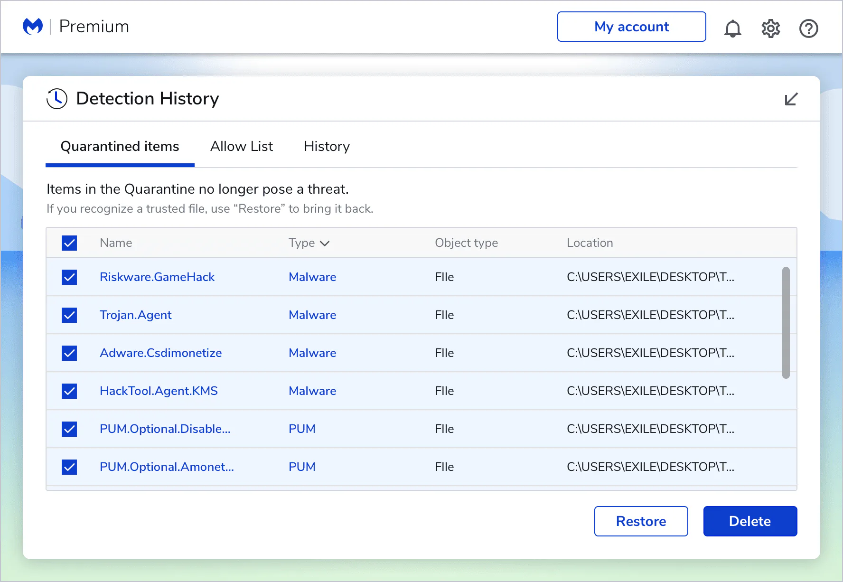Restore the selected quarantined items
Screen dimensions: 843x582
coord(641,521)
